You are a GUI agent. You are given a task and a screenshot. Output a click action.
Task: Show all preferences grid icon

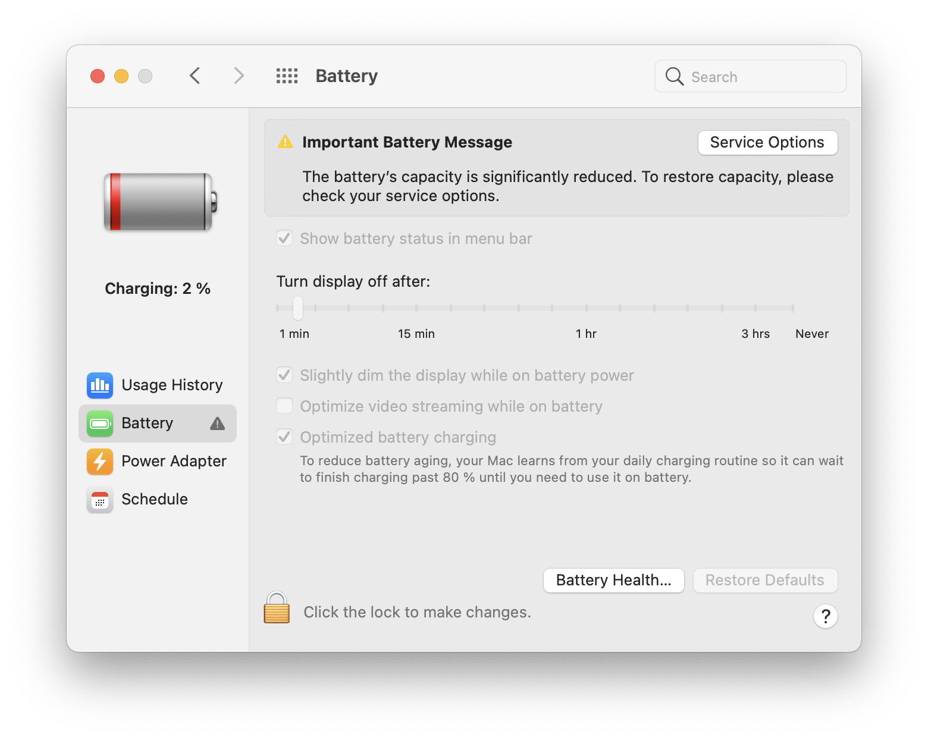(x=287, y=76)
